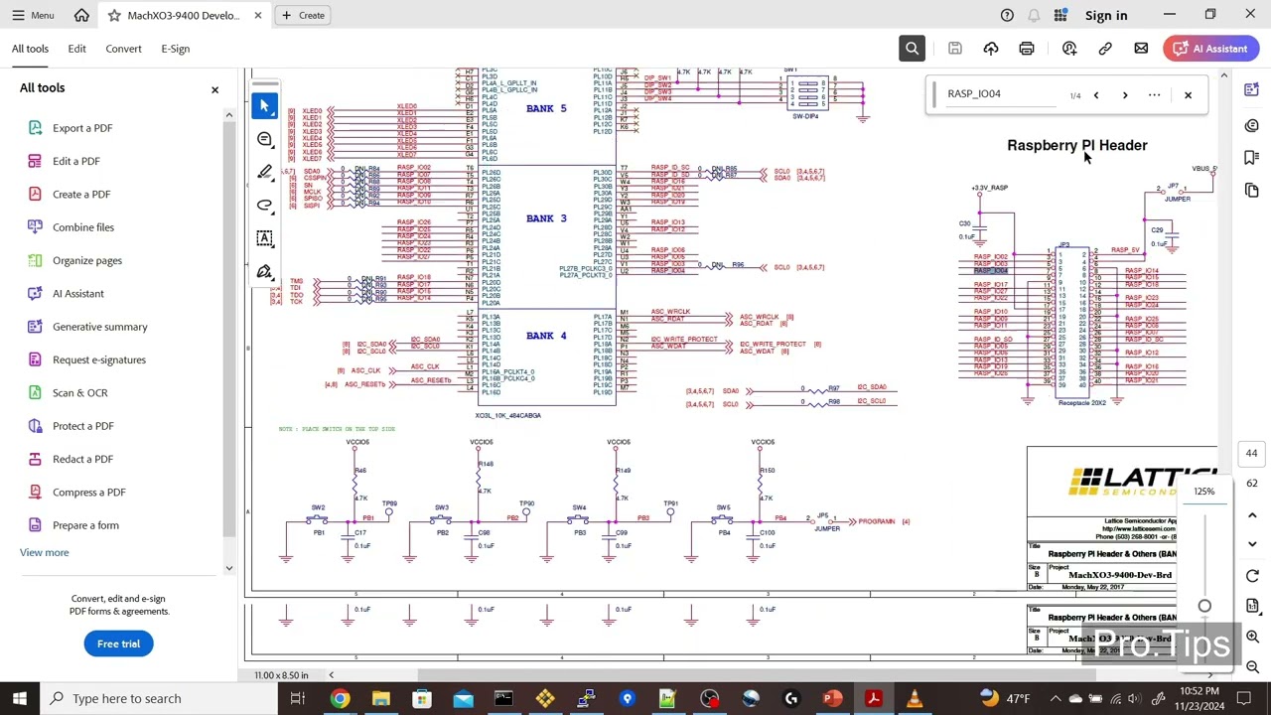This screenshot has height=715, width=1271.
Task: Open the hamburger Menu
Action: click(33, 15)
